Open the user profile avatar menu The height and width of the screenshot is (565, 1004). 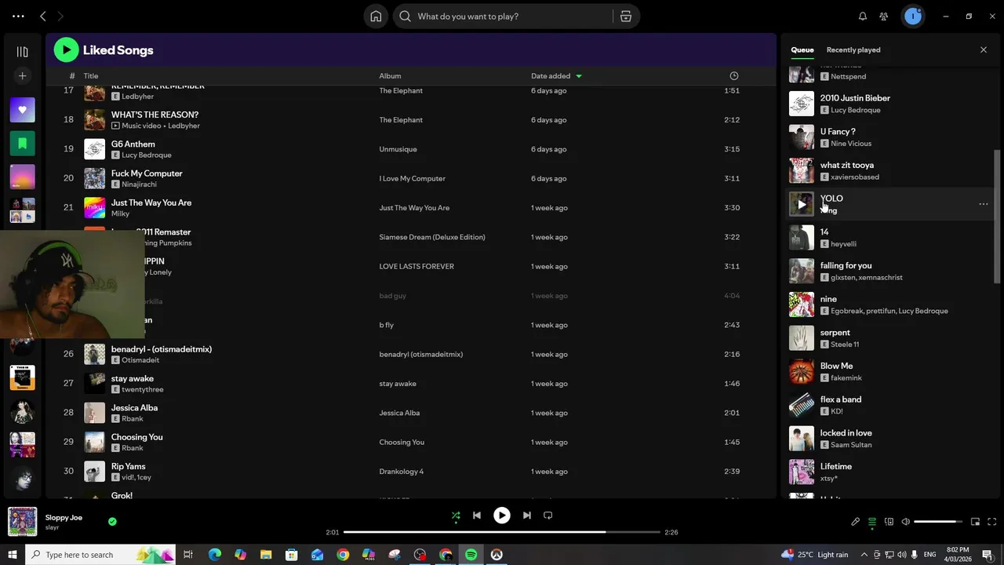(913, 16)
